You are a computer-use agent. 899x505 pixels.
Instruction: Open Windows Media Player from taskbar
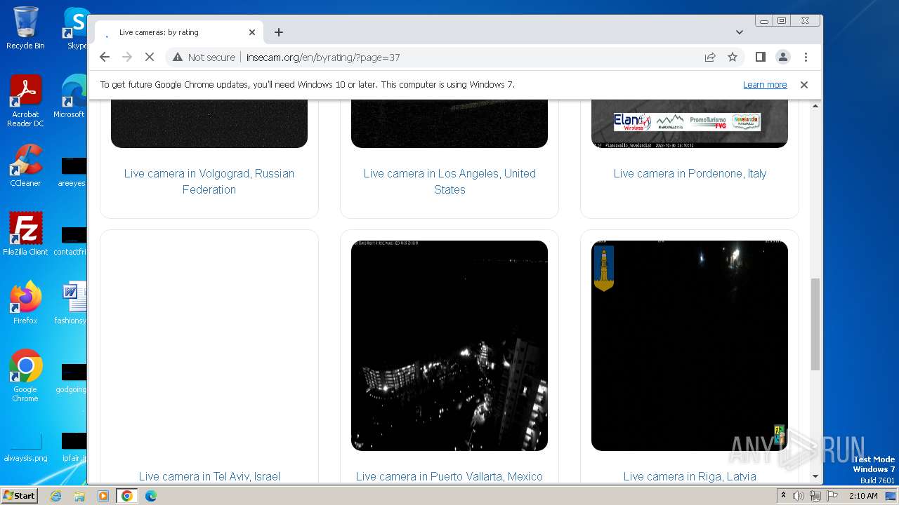point(103,496)
